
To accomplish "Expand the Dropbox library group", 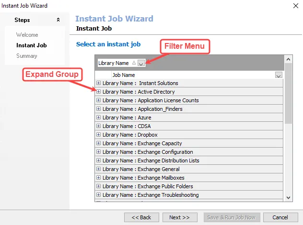I will (x=99, y=135).
